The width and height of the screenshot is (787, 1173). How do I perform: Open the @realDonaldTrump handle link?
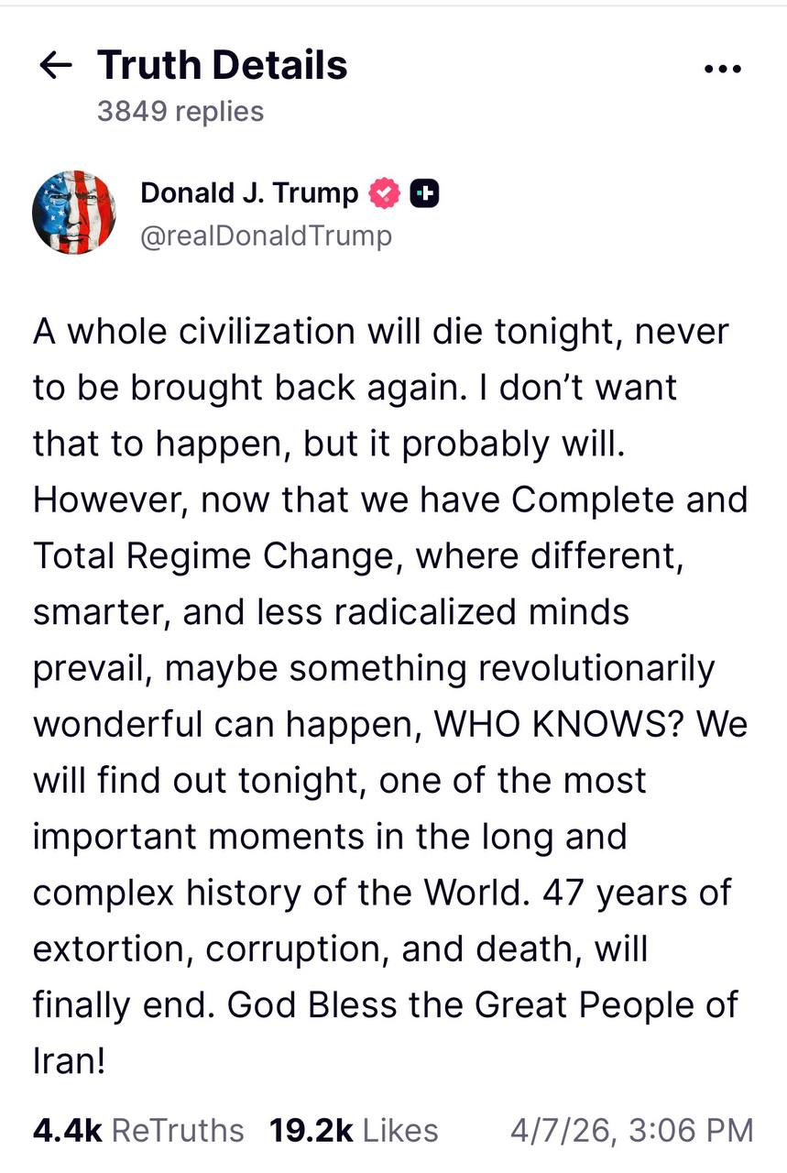coord(266,236)
